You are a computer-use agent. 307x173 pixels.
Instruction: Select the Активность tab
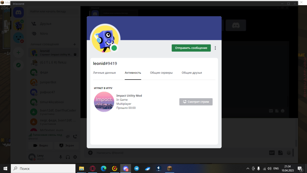(x=133, y=73)
